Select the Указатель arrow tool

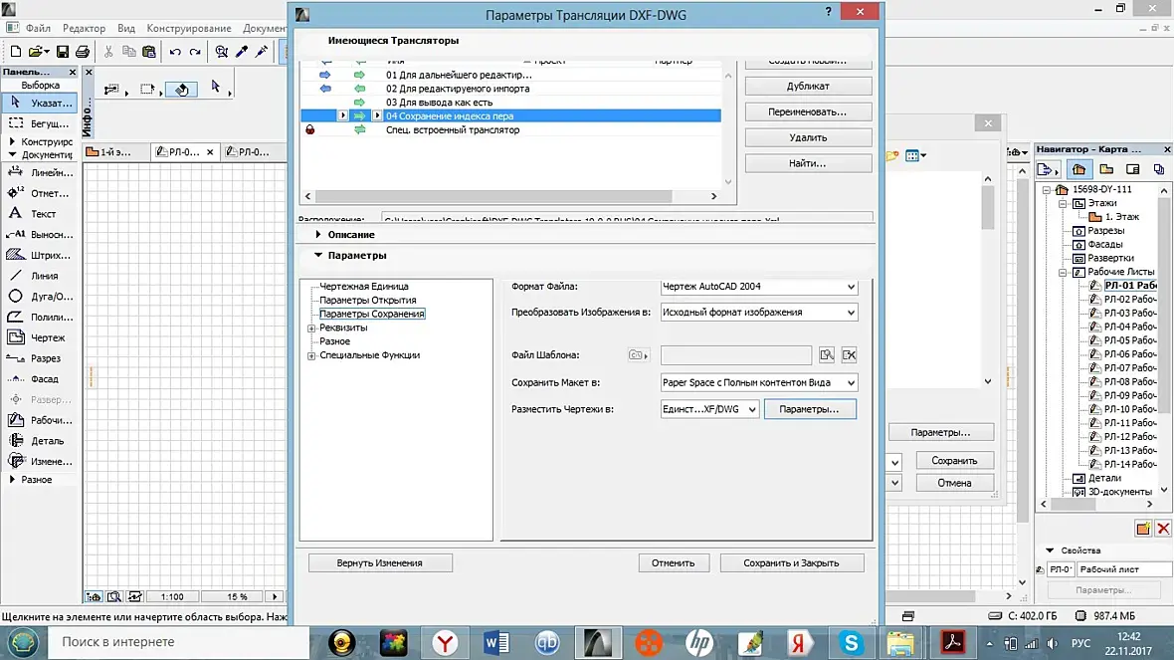tap(40, 103)
